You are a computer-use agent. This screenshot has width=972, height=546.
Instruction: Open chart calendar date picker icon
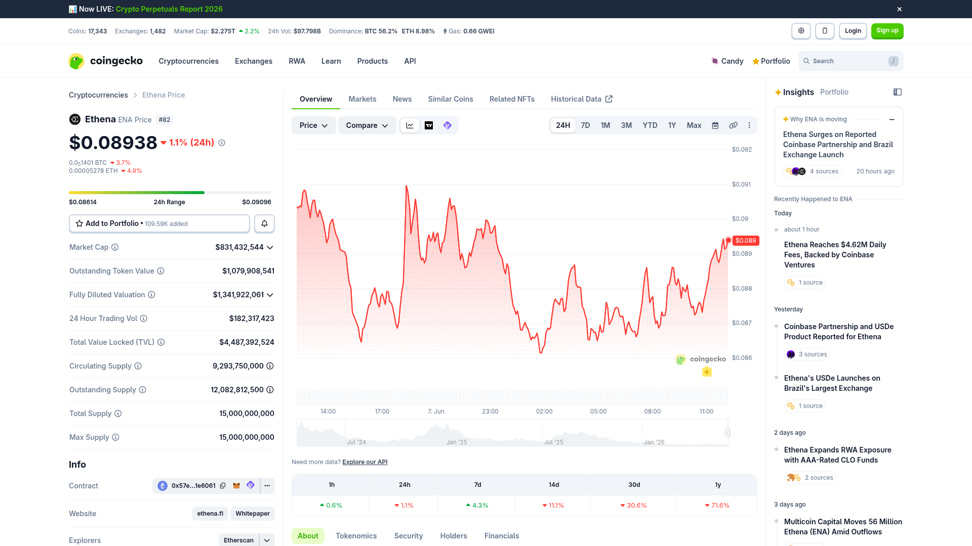click(715, 125)
